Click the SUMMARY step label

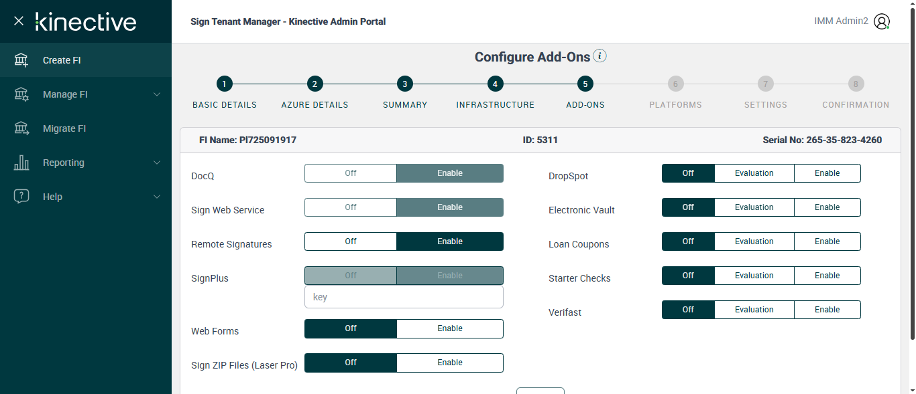point(405,105)
